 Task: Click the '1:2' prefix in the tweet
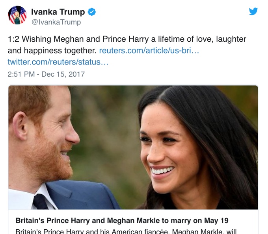[13, 40]
